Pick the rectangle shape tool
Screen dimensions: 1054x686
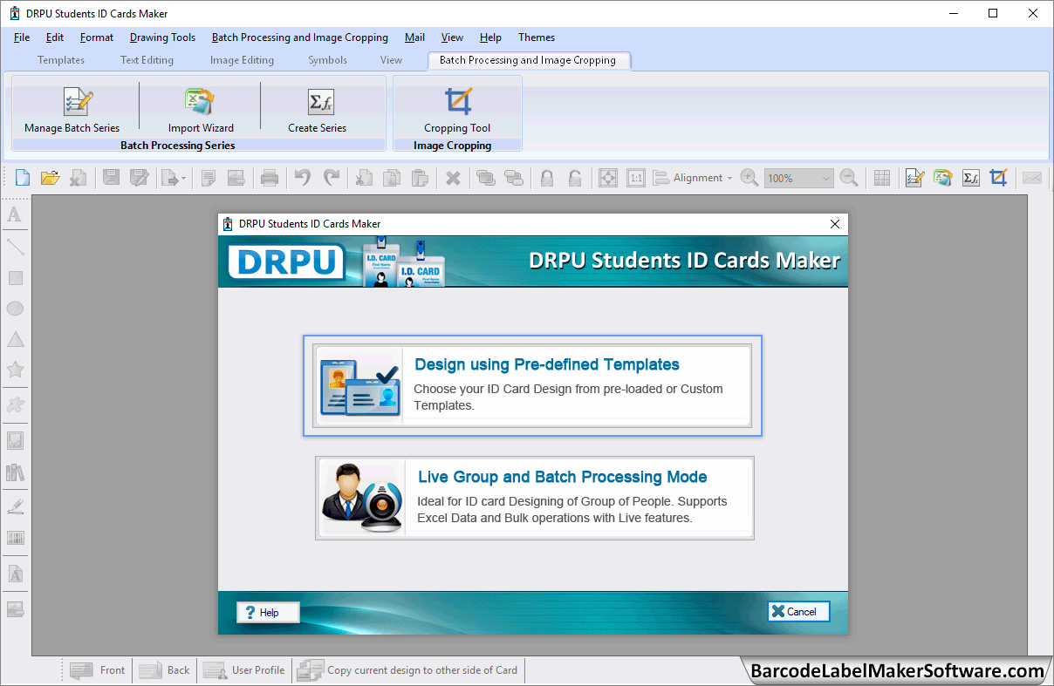click(15, 278)
